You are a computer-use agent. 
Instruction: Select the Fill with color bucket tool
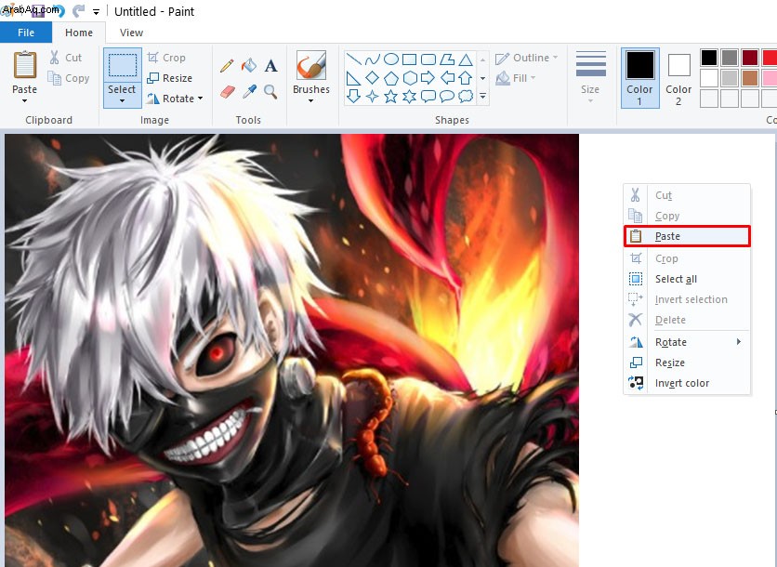249,65
